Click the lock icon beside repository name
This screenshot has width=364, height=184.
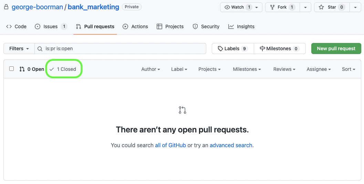[x=6, y=7]
